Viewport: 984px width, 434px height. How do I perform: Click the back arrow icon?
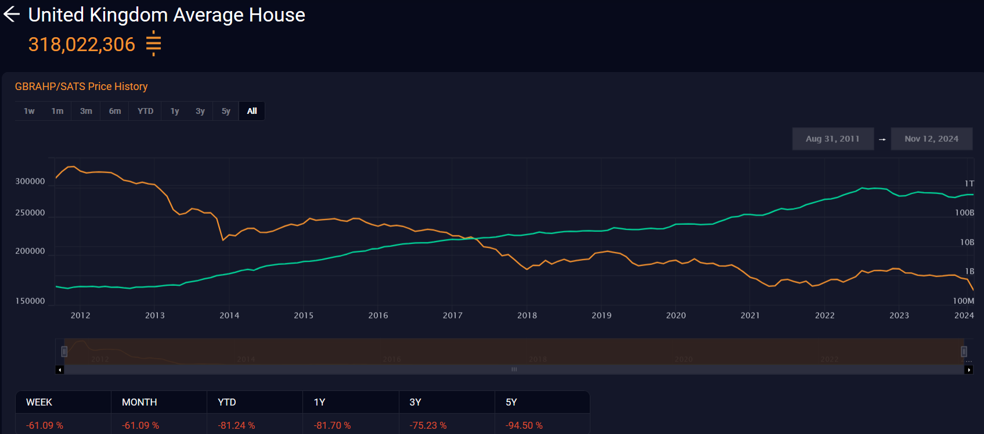[12, 15]
